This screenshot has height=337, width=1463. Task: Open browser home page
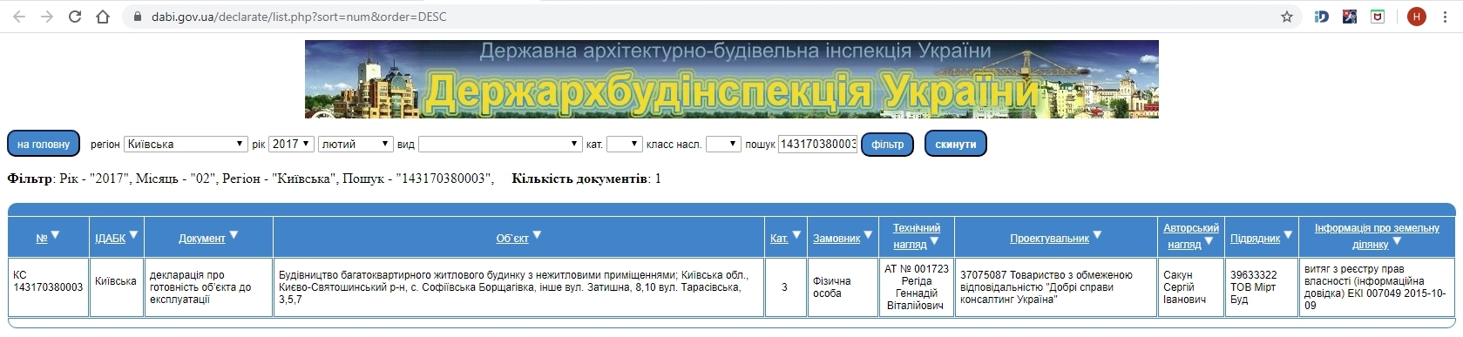click(103, 17)
